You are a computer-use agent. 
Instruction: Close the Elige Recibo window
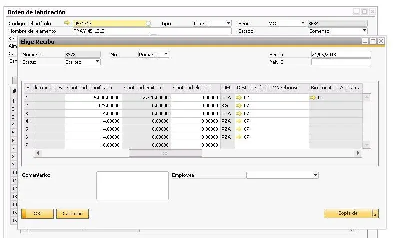click(381, 41)
